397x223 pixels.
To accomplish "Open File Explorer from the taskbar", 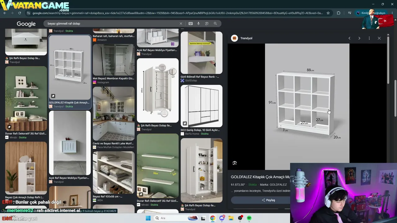I will (x=231, y=218).
